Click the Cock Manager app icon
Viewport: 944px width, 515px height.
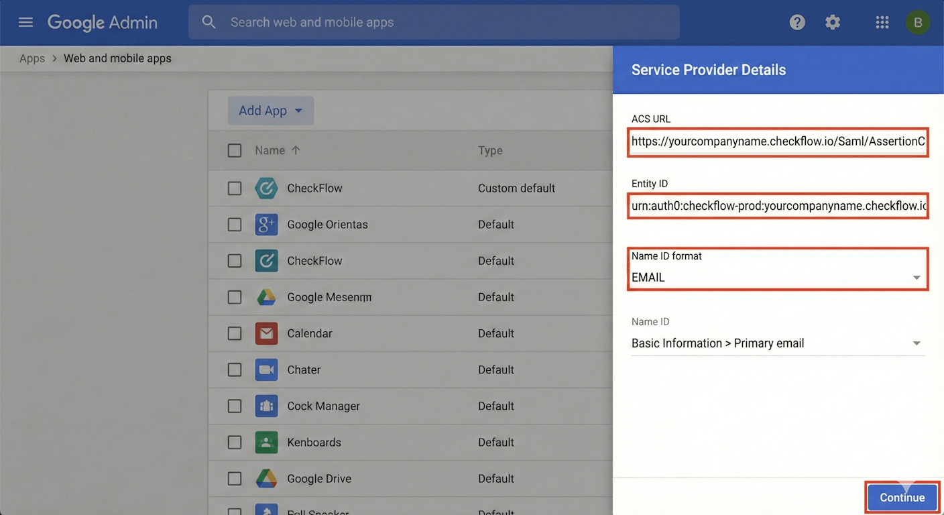coord(266,406)
